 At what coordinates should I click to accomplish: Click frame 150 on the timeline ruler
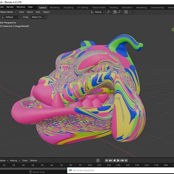pyautogui.click(x=137, y=165)
